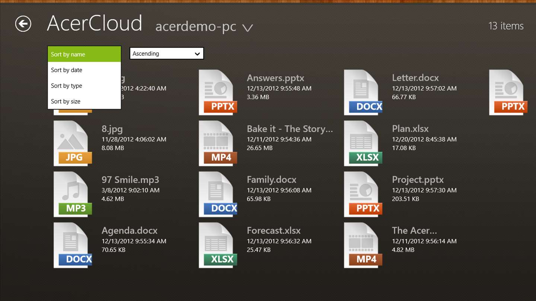The width and height of the screenshot is (536, 301).
Task: Click the Family.docx file name
Action: pyautogui.click(x=271, y=180)
